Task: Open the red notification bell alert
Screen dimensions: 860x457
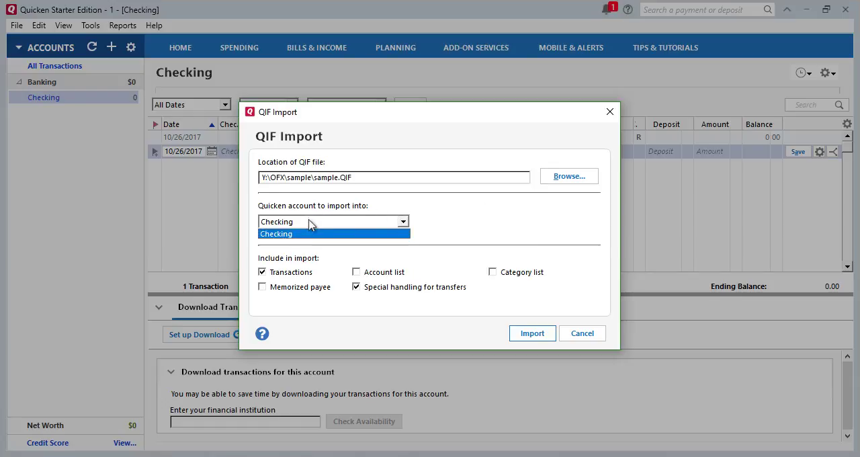Action: pyautogui.click(x=608, y=9)
